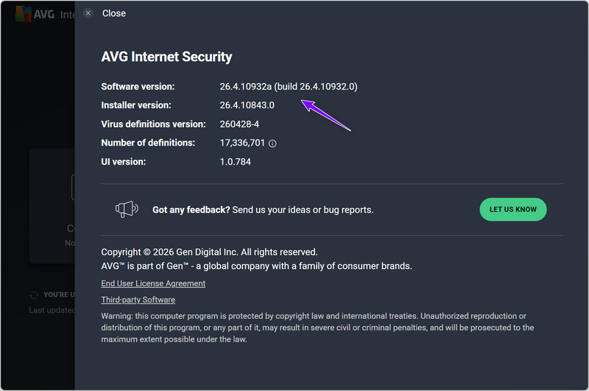Open the End User License Agreement link
This screenshot has height=391, width=589.
coord(153,284)
